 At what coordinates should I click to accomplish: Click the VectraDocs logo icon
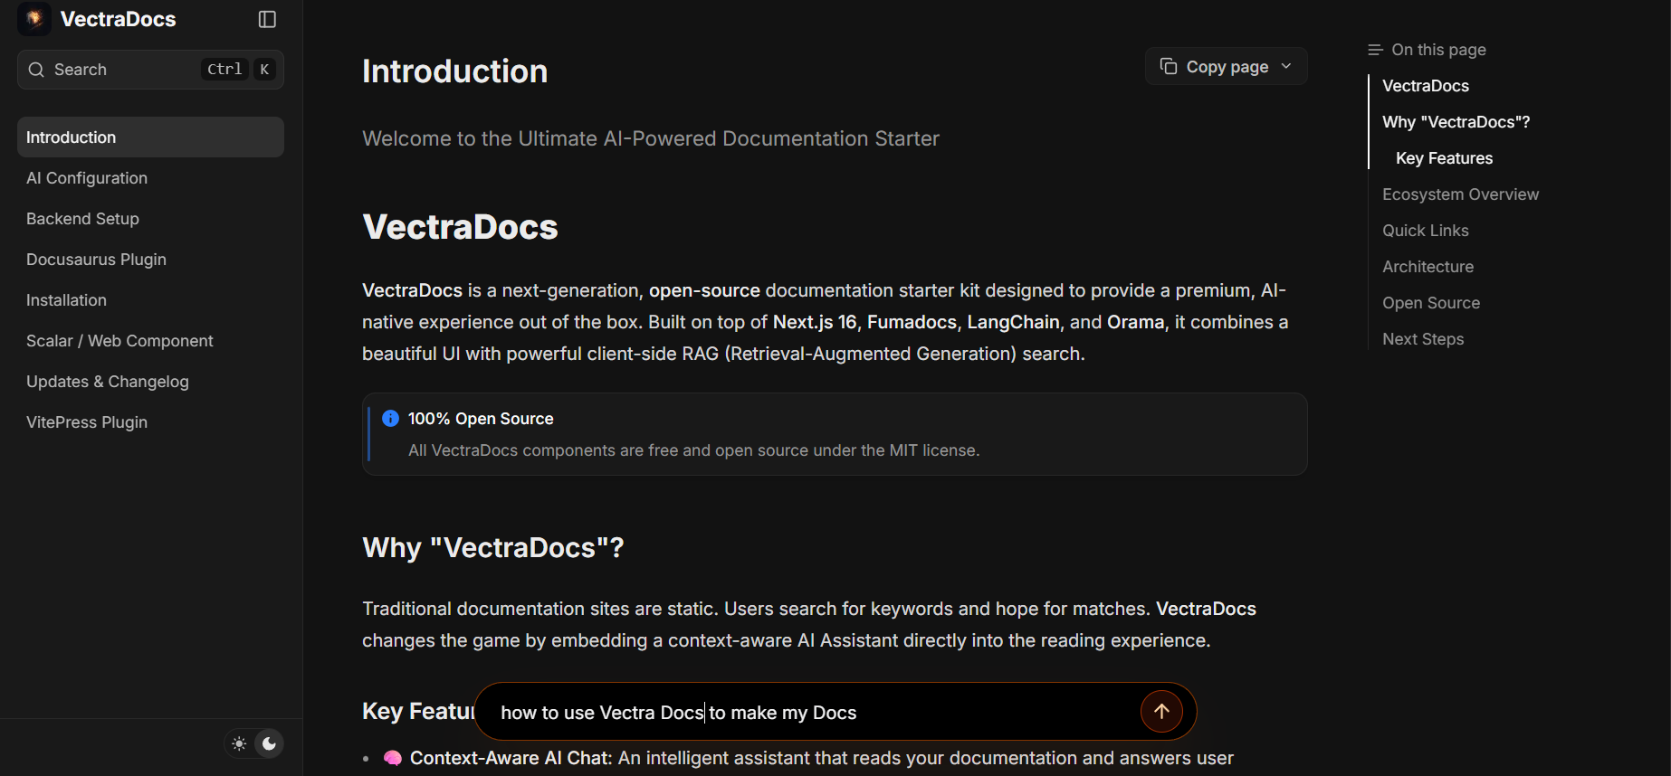(x=34, y=19)
